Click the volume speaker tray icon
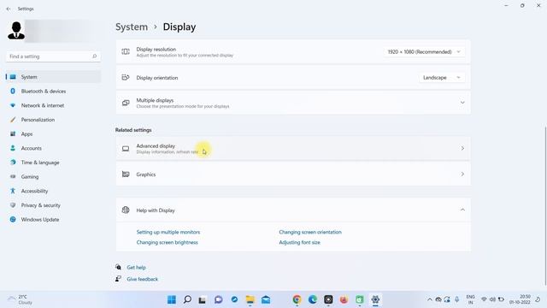Image resolution: width=547 pixels, height=308 pixels. 492,299
